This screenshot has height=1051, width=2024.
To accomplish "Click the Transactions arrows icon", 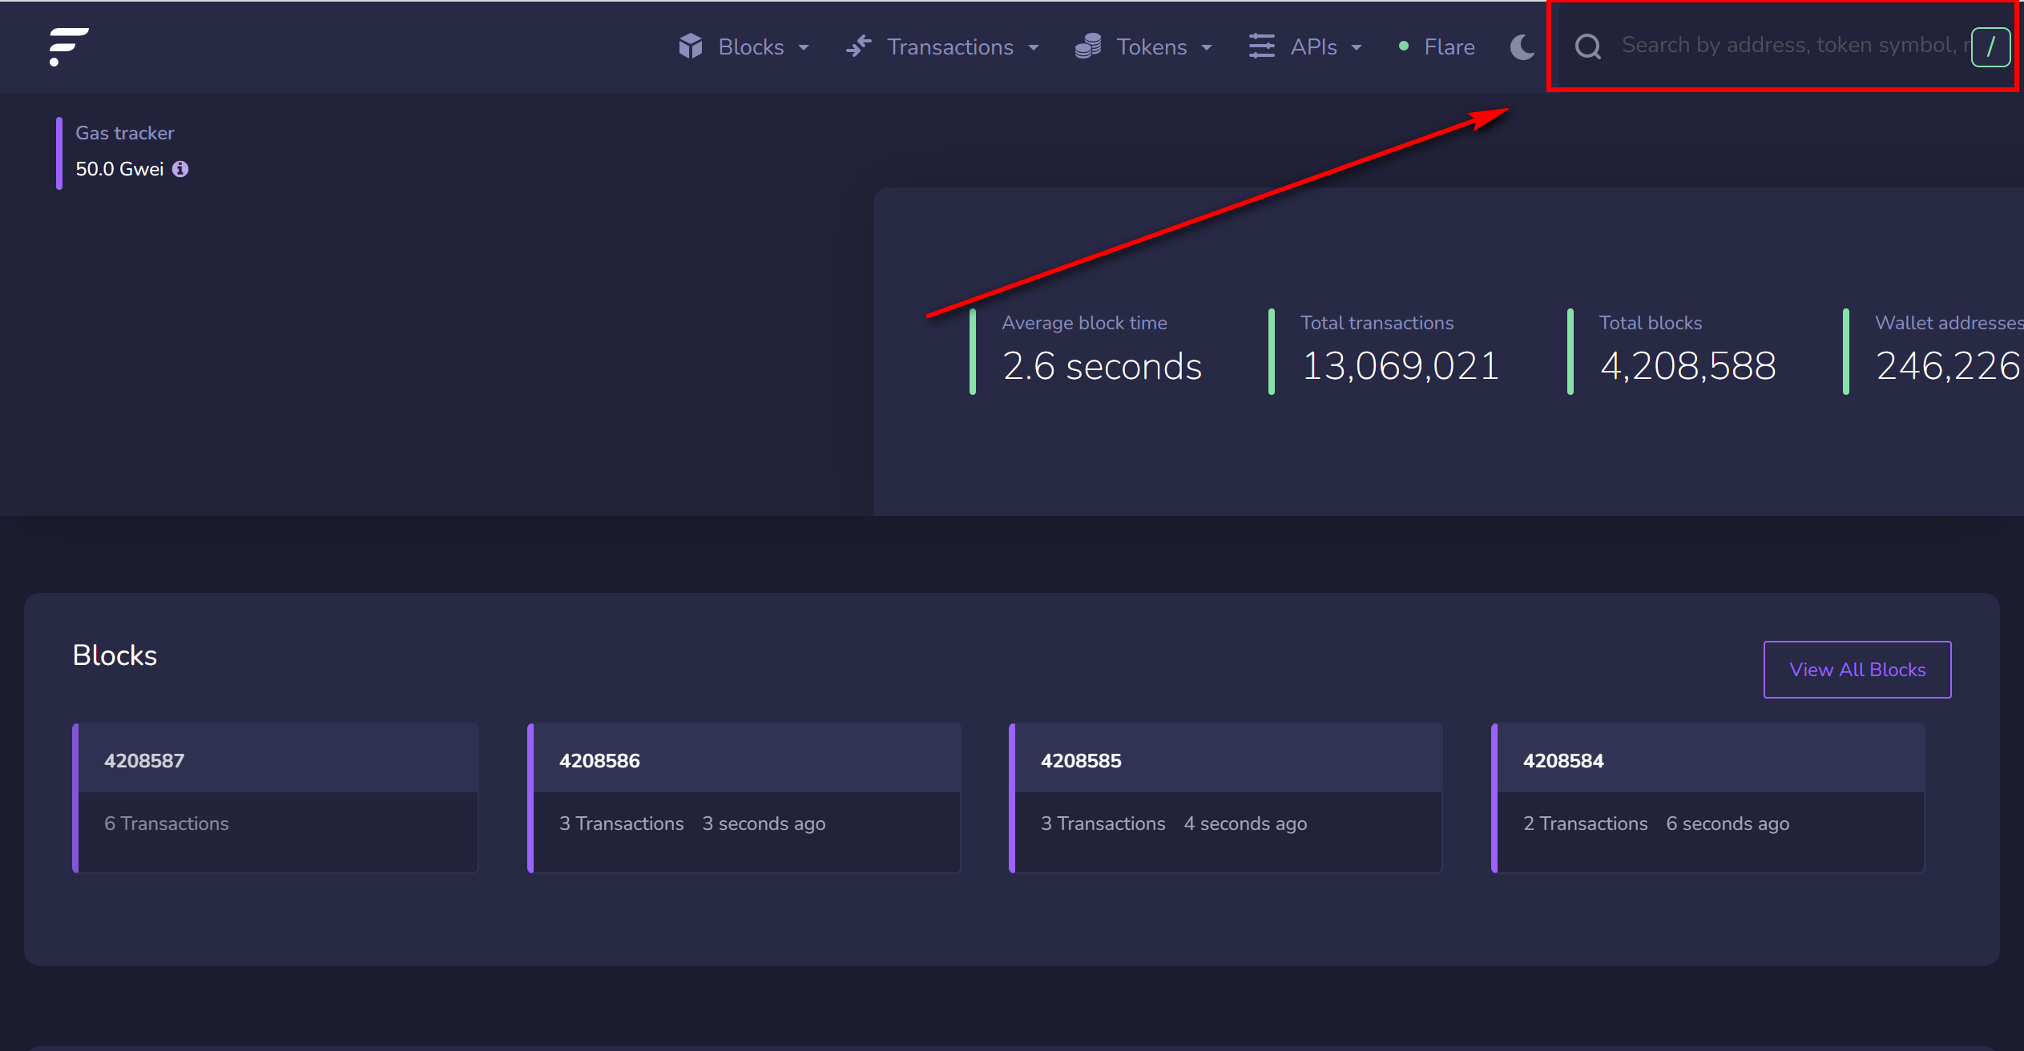I will coord(859,46).
